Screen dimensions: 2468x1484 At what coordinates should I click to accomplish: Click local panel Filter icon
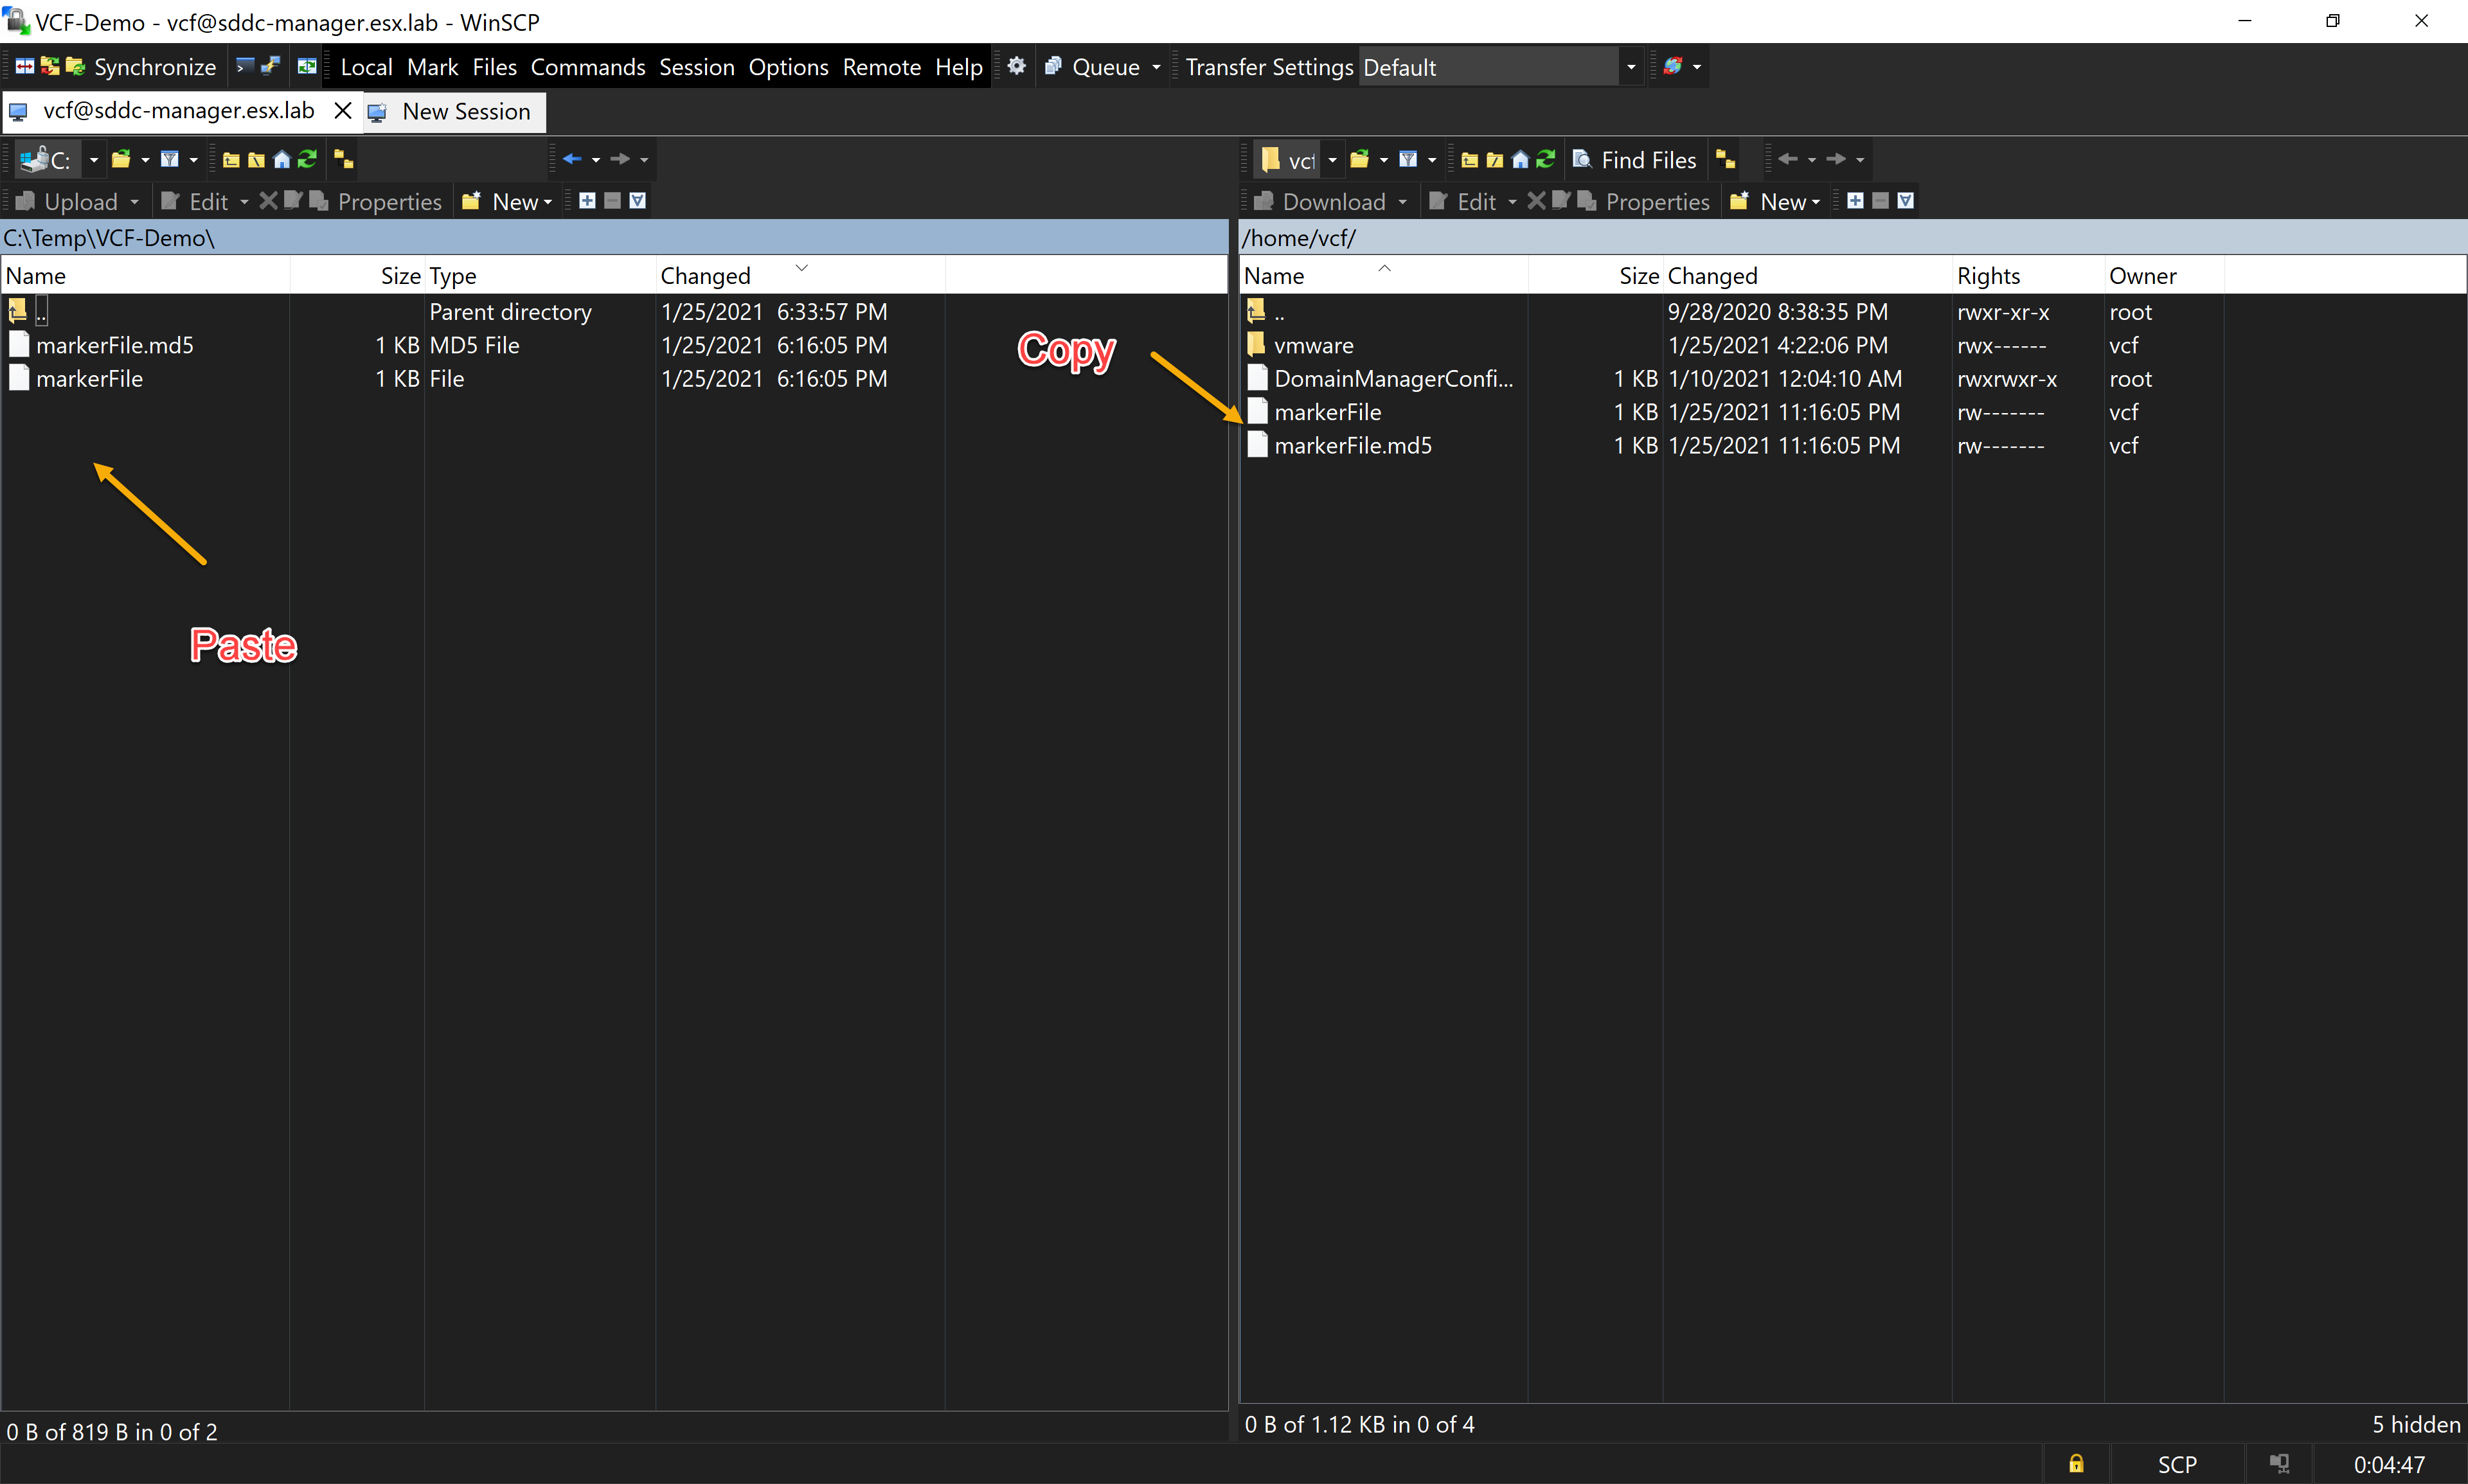pyautogui.click(x=170, y=159)
